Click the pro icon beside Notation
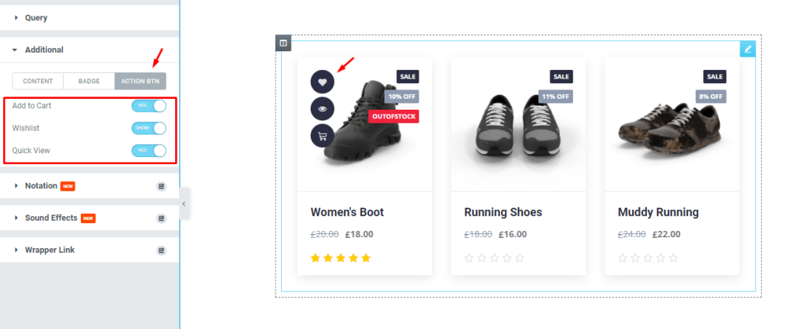The height and width of the screenshot is (329, 797). [161, 187]
